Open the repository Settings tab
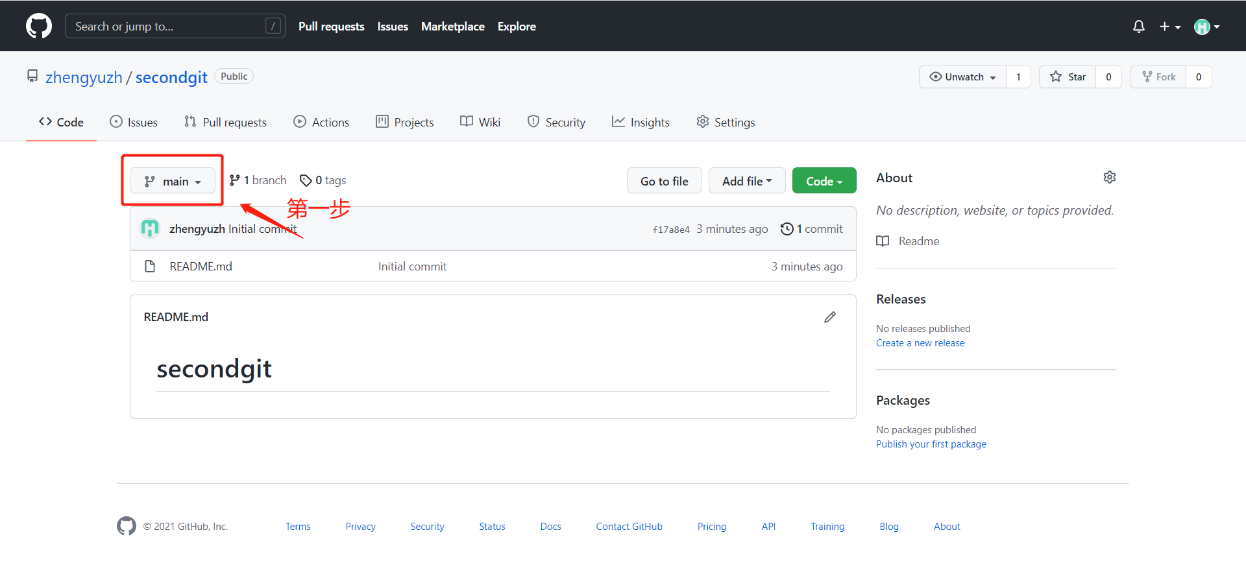 (x=726, y=122)
